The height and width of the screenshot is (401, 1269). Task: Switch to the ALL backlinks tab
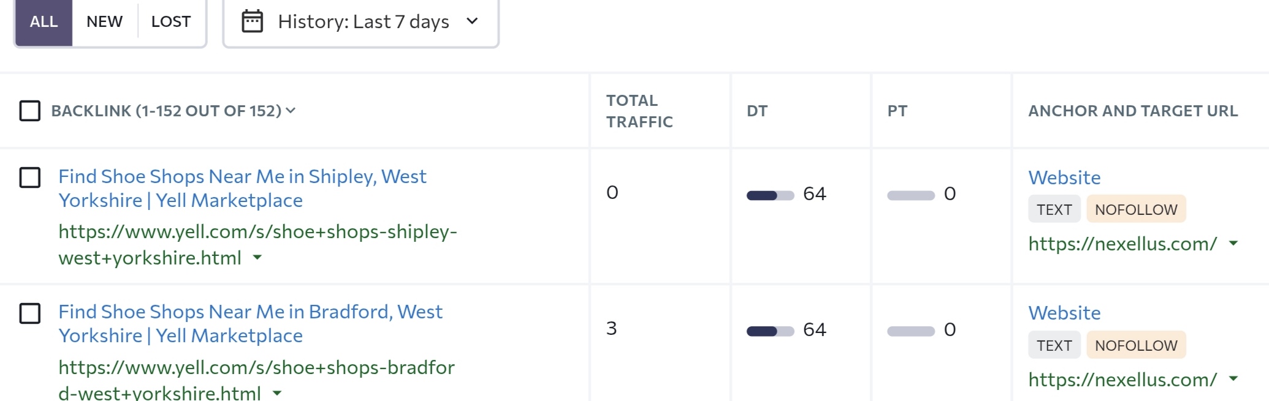[44, 21]
